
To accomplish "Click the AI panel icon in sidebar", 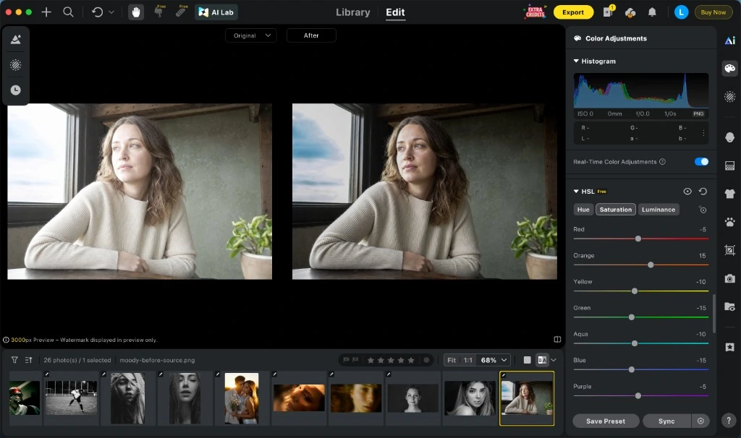I will pos(729,40).
